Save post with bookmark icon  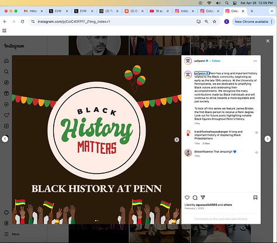(255, 198)
